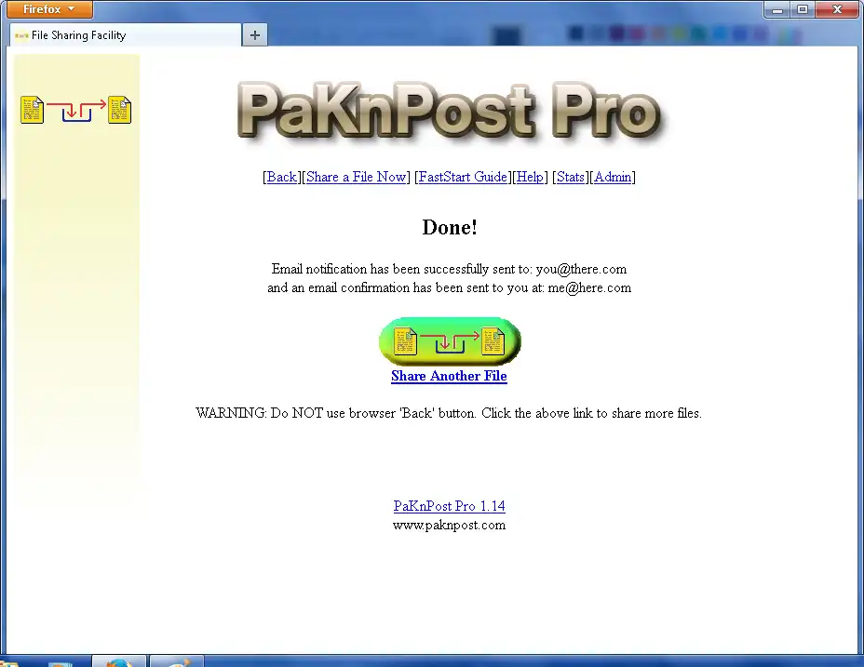Open the Firefox menu button
This screenshot has height=667, width=864.
[x=49, y=9]
